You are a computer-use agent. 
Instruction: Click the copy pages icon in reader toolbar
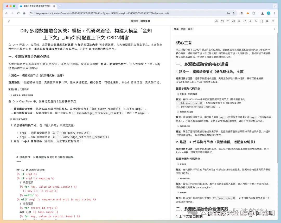(x=233, y=21)
